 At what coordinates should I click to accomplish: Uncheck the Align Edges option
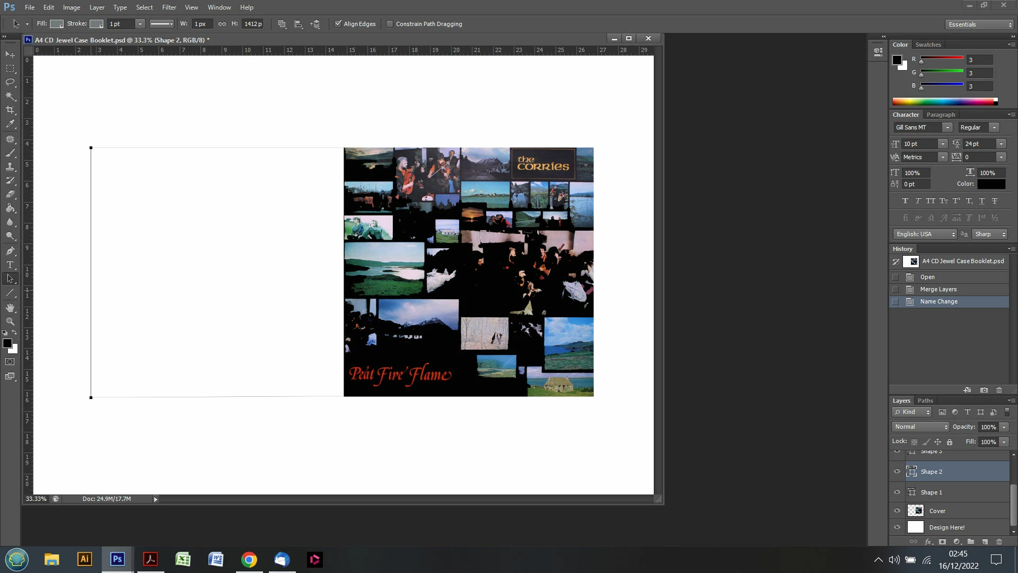pyautogui.click(x=338, y=24)
